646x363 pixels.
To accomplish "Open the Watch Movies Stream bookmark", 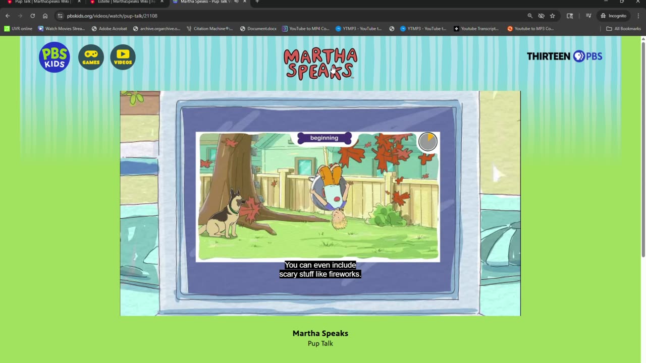I will (x=62, y=29).
